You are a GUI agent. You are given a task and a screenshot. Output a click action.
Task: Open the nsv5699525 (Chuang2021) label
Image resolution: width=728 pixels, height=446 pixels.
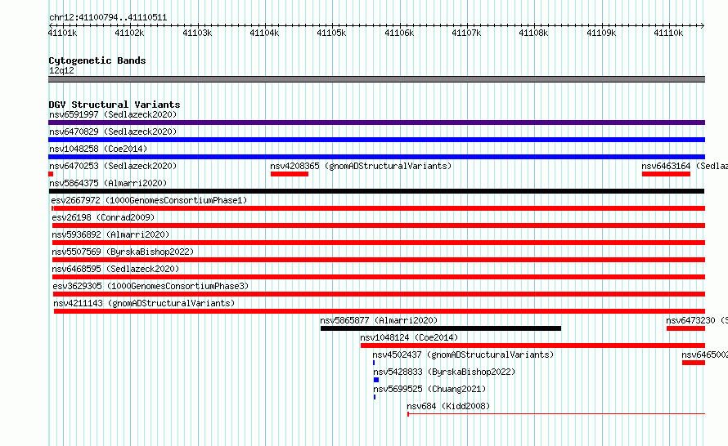(429, 389)
